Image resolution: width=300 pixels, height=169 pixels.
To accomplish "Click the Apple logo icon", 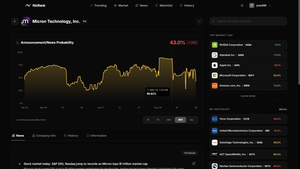I will [x=214, y=65].
